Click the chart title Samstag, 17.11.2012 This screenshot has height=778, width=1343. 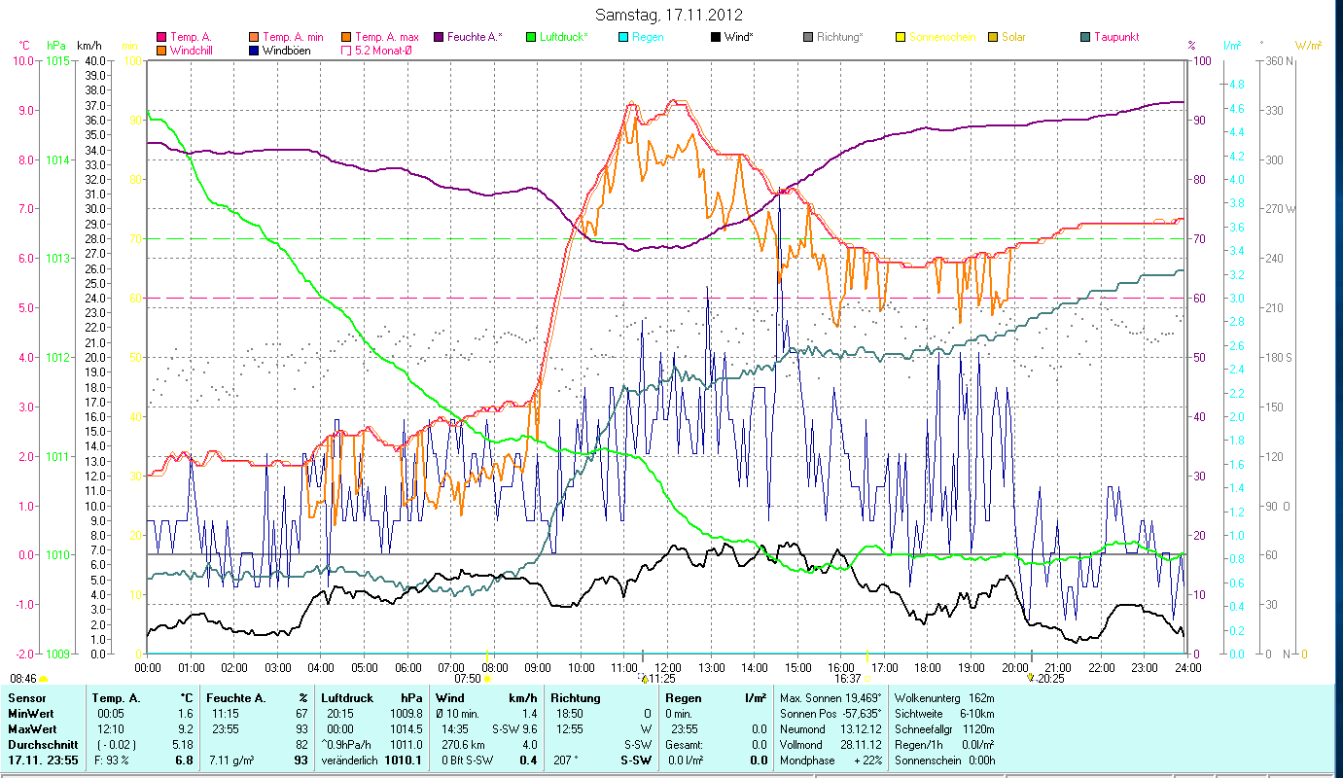point(671,16)
